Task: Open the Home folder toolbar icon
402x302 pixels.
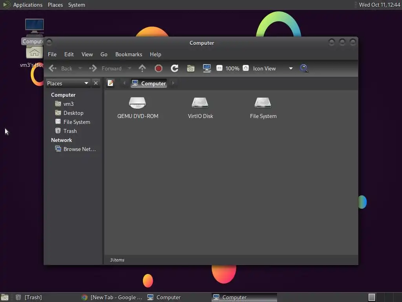Action: click(x=191, y=68)
